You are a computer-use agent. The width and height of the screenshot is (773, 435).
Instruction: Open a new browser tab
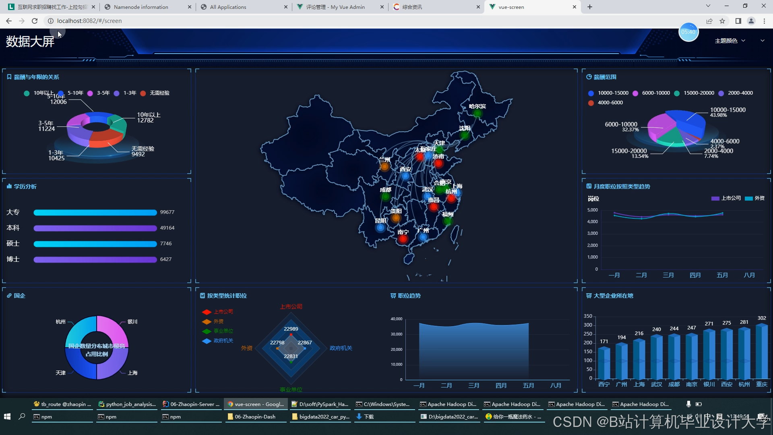[x=590, y=7]
